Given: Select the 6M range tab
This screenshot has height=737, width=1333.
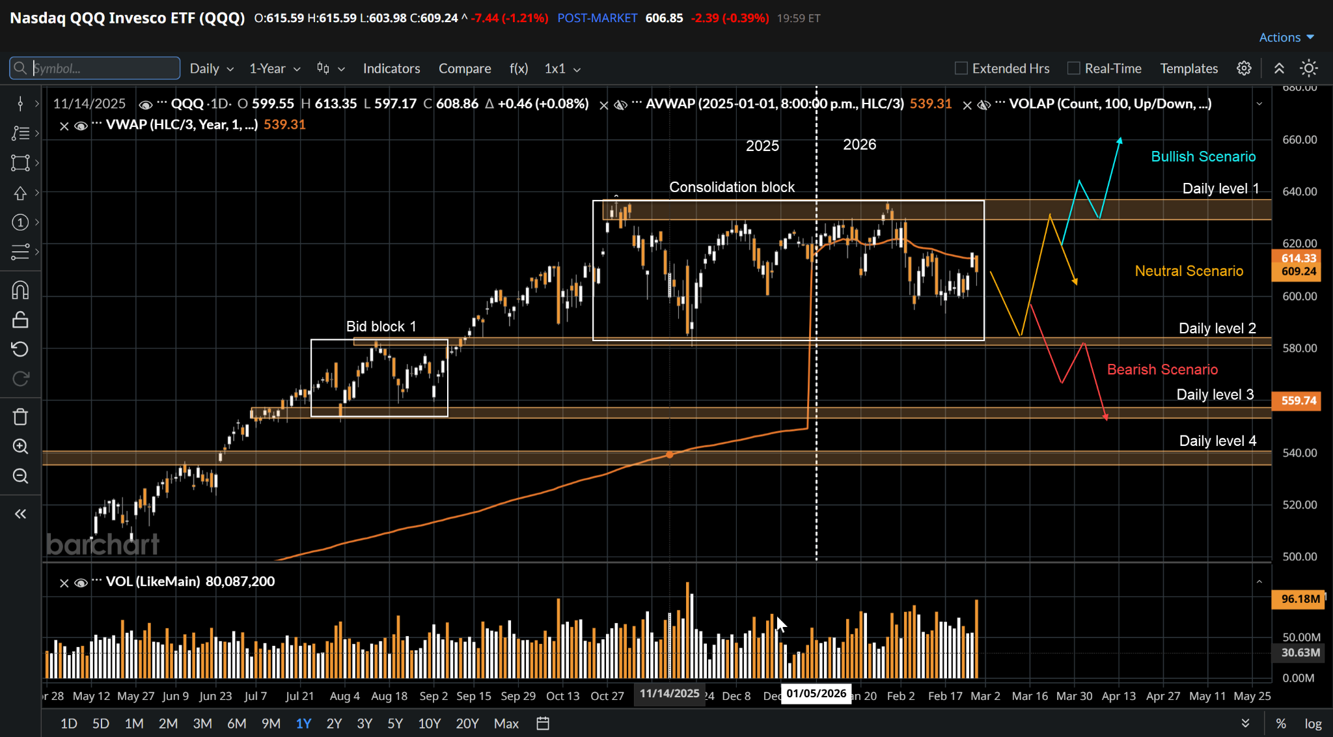Looking at the screenshot, I should (x=236, y=723).
